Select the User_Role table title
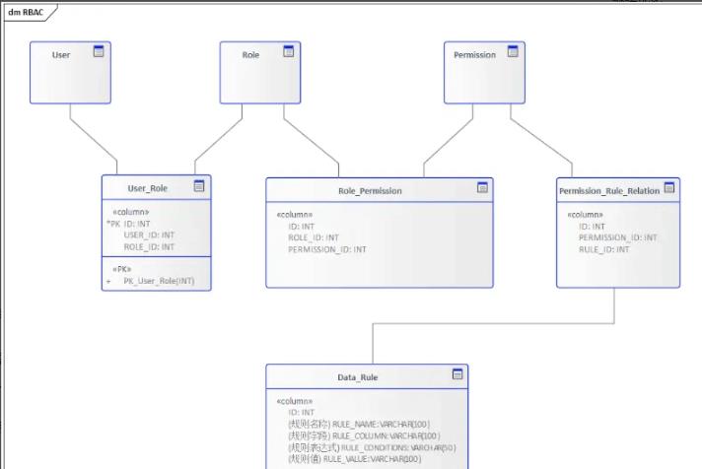 pos(148,188)
